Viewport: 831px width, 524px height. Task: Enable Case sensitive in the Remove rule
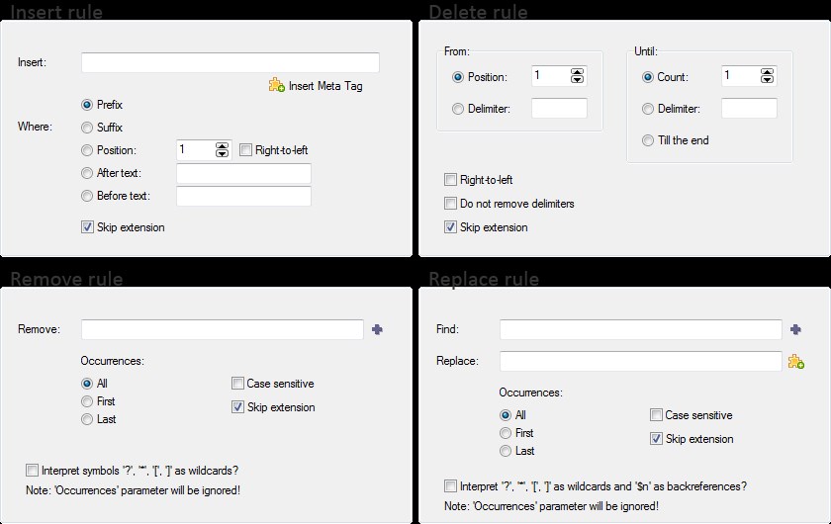(x=237, y=383)
